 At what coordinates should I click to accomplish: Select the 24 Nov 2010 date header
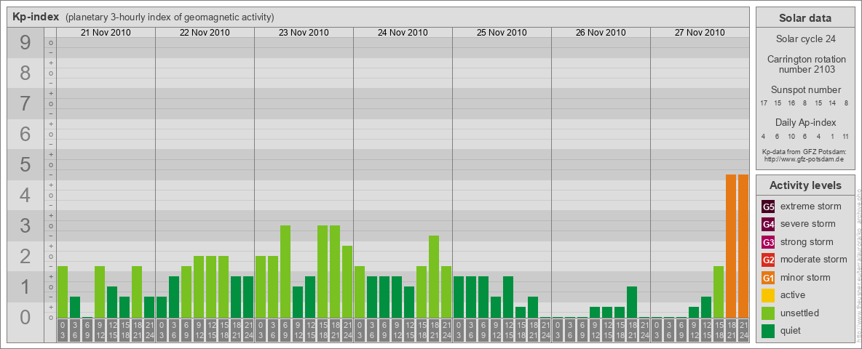(403, 33)
